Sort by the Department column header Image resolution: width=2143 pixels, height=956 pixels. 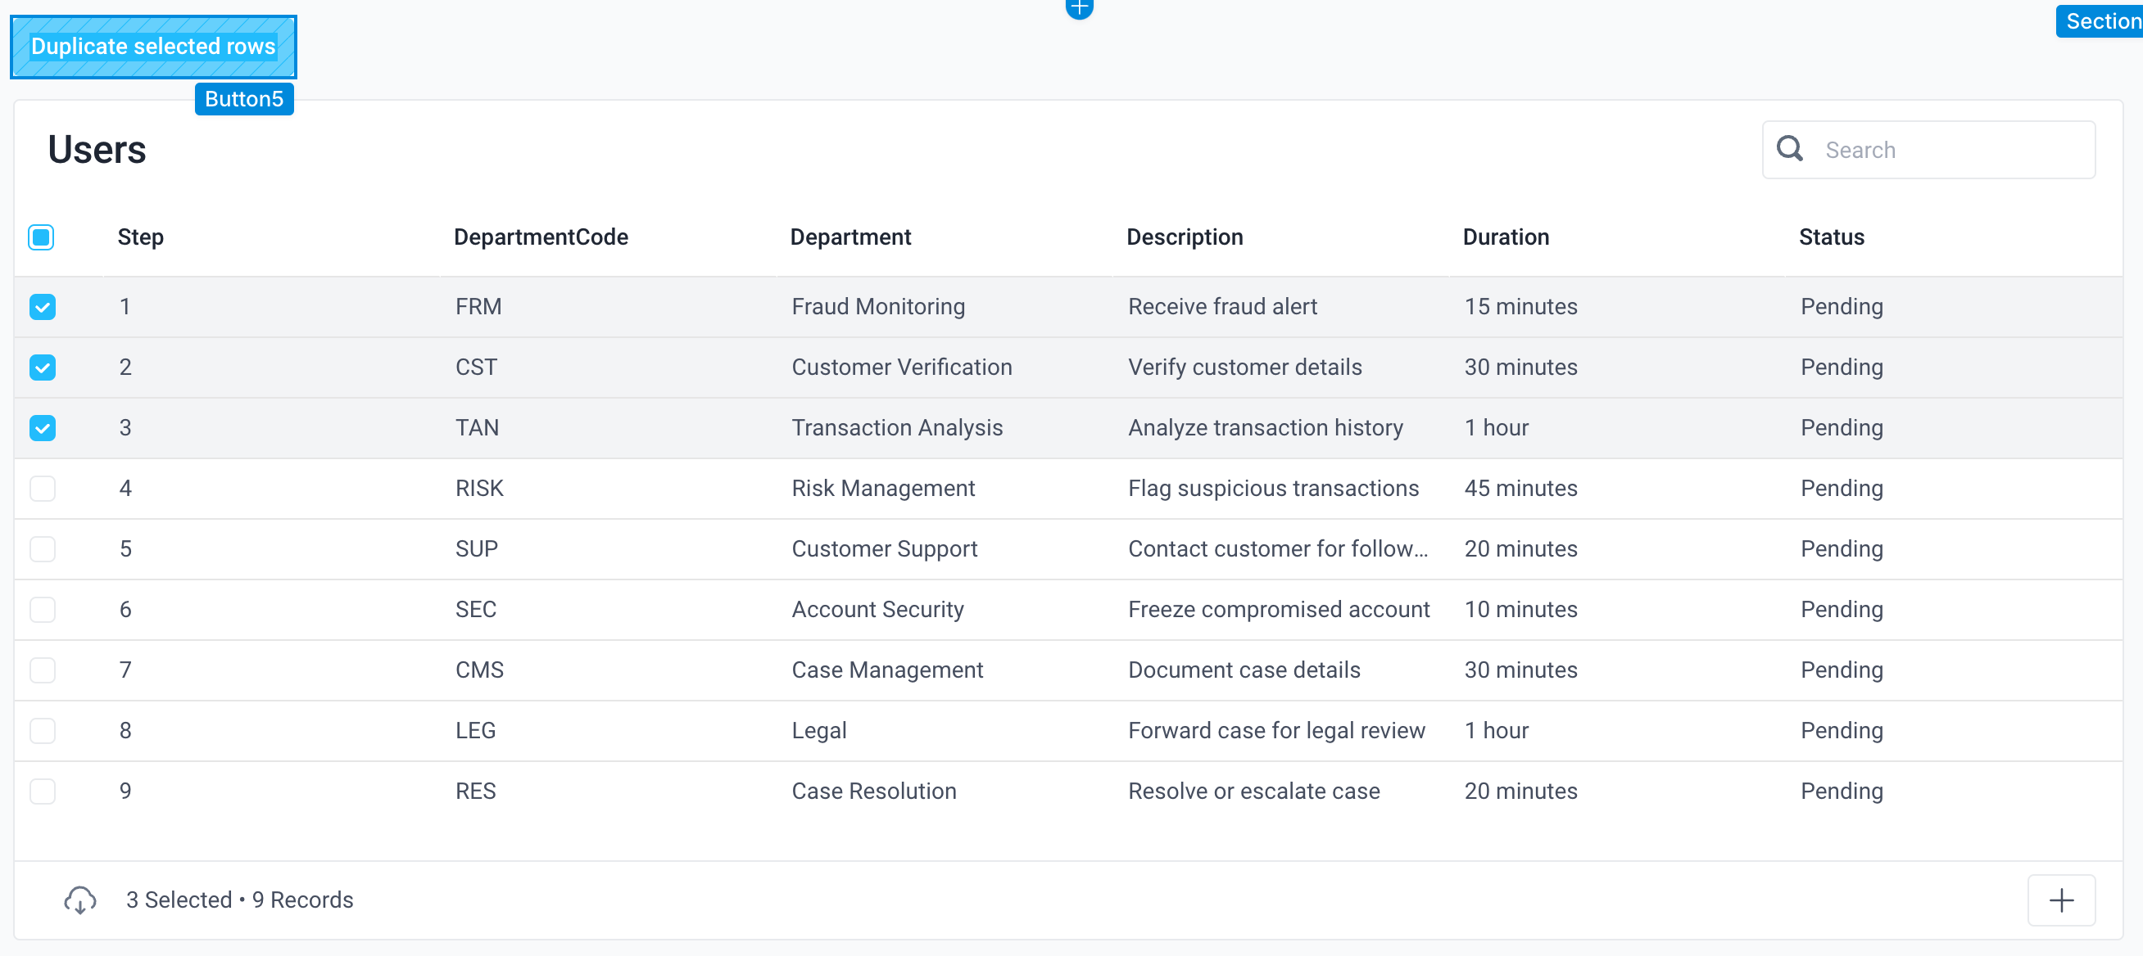pos(850,237)
